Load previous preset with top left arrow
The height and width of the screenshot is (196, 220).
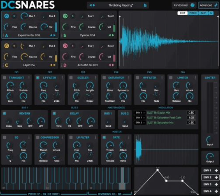click(x=90, y=5)
